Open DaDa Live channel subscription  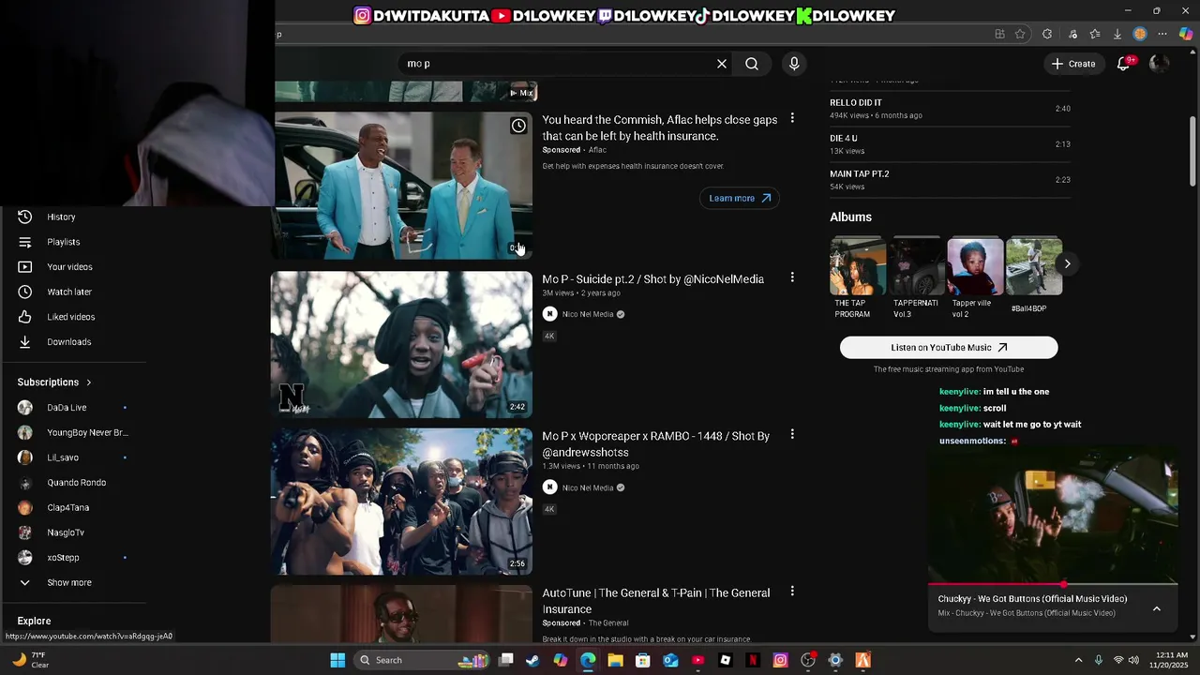coord(67,408)
